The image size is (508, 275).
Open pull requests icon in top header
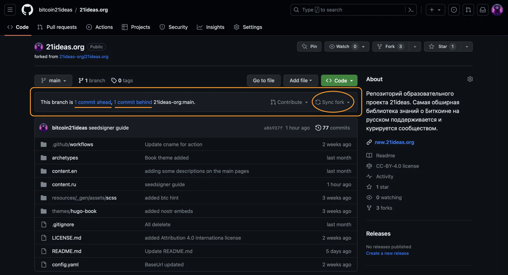coord(468,10)
